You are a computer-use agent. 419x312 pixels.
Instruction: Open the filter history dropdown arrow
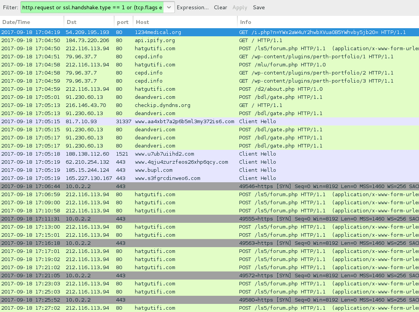[x=169, y=7]
